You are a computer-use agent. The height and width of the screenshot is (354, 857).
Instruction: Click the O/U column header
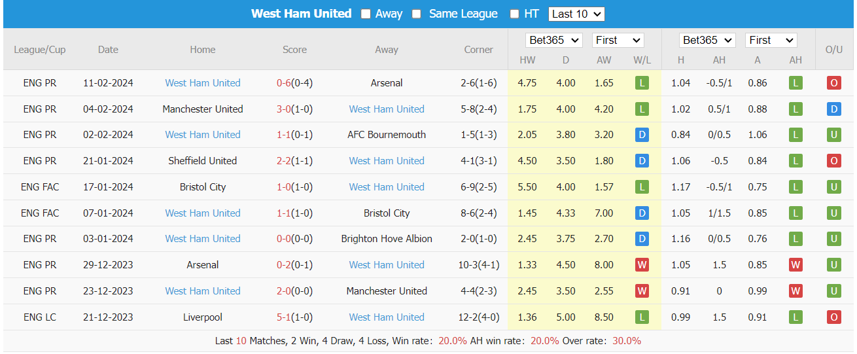833,50
